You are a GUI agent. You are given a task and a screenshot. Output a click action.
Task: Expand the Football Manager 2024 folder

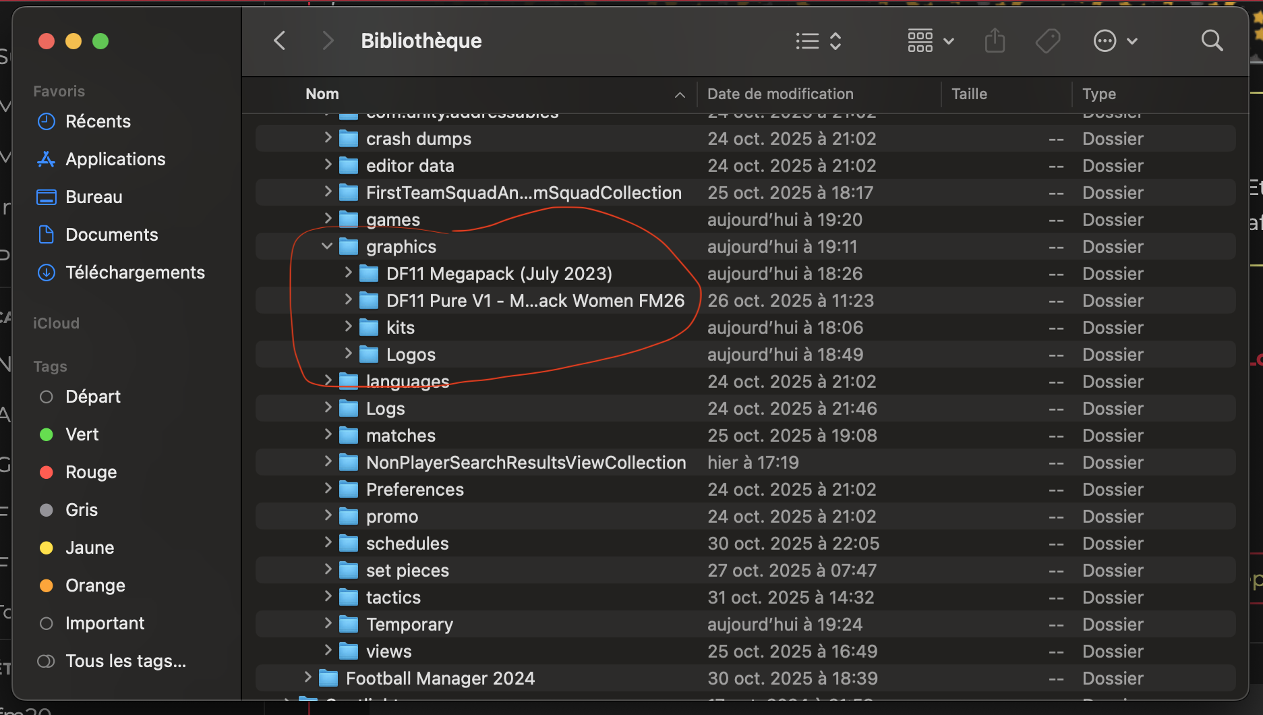coord(307,677)
